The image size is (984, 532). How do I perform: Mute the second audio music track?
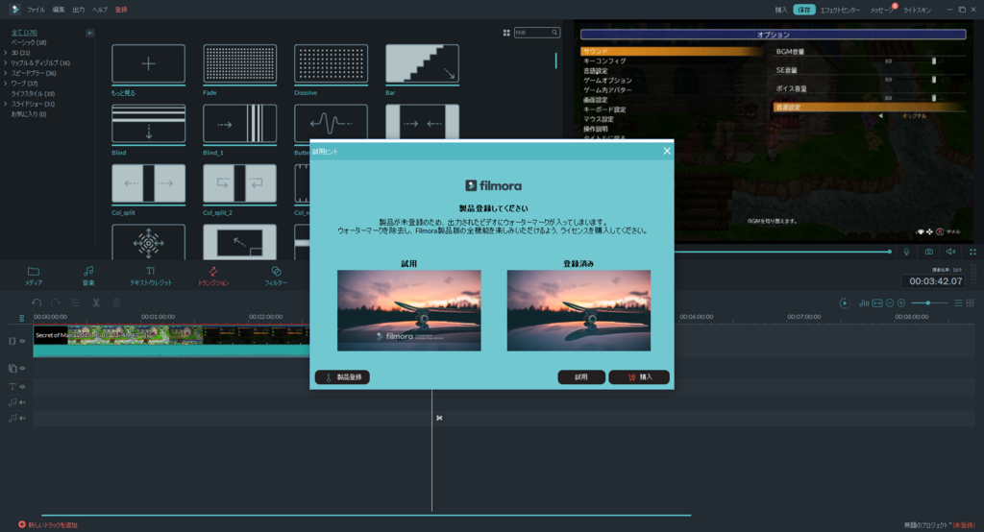tap(22, 418)
